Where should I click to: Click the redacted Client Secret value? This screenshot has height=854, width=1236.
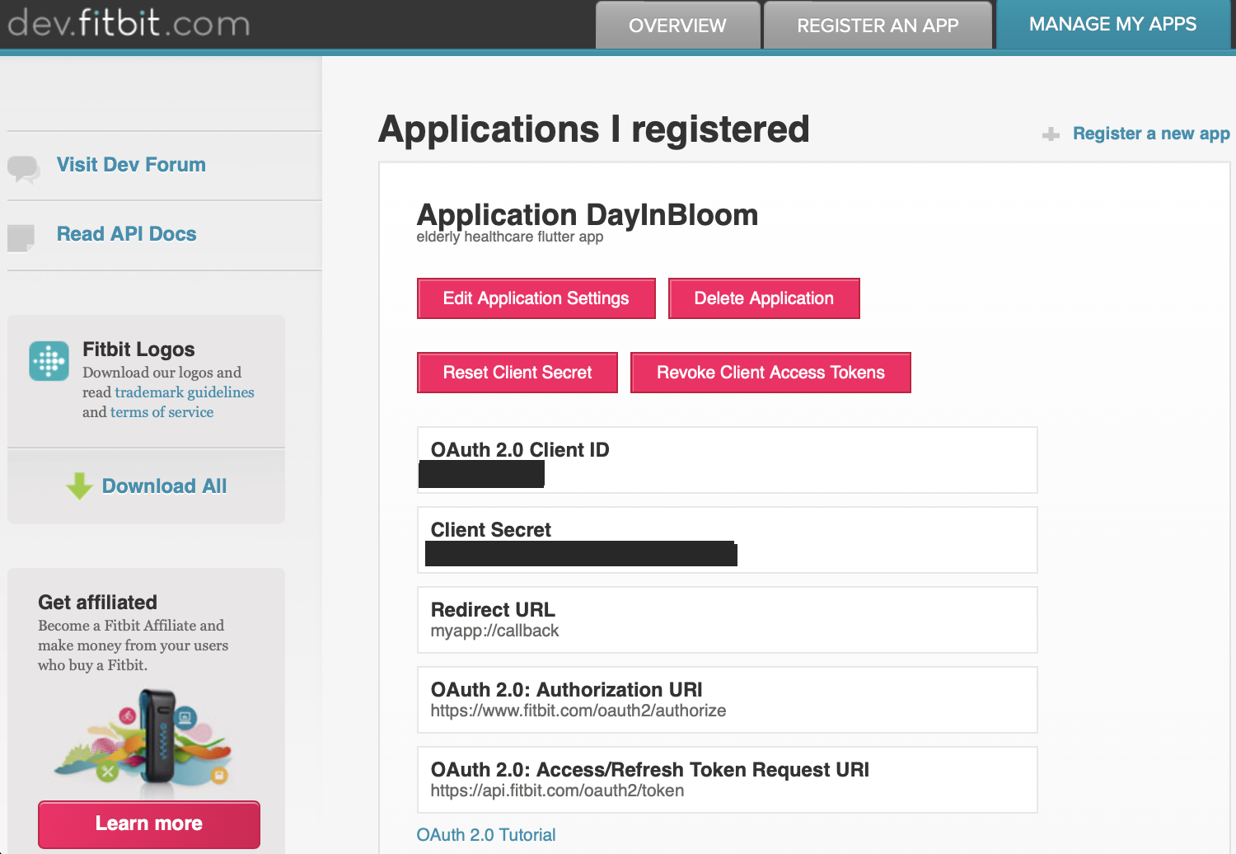(581, 553)
